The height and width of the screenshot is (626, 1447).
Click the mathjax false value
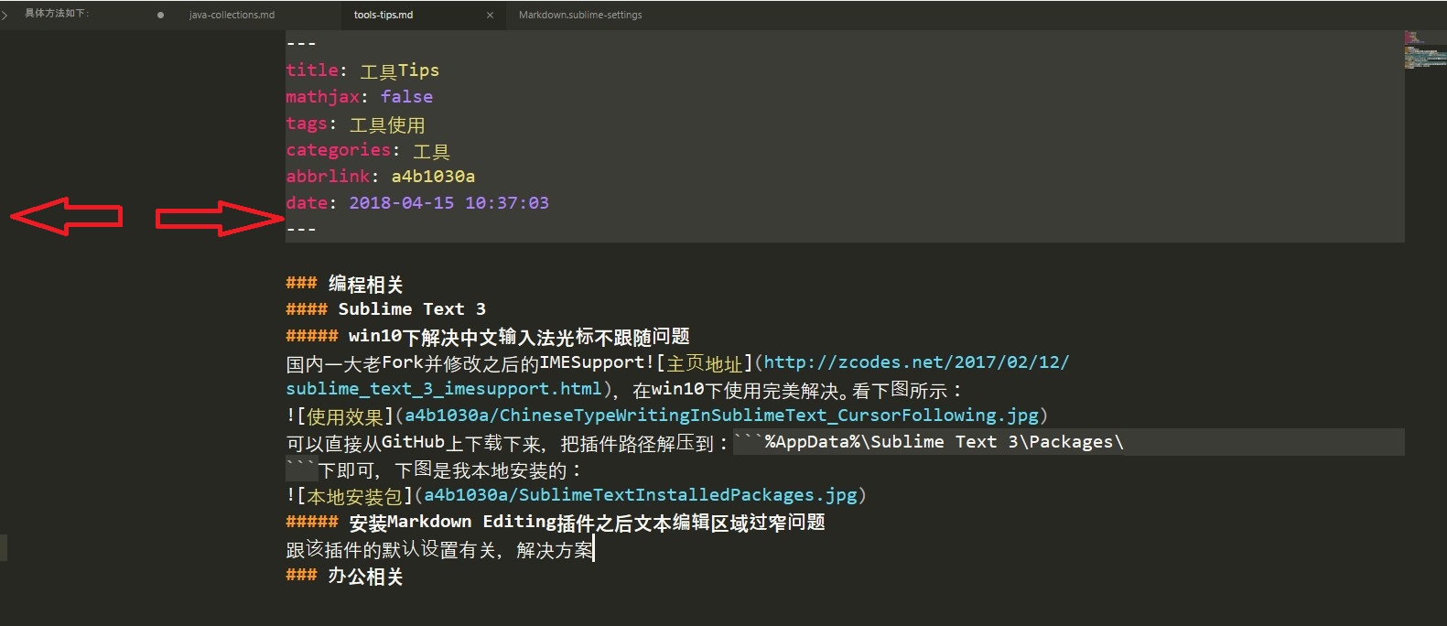pos(406,97)
